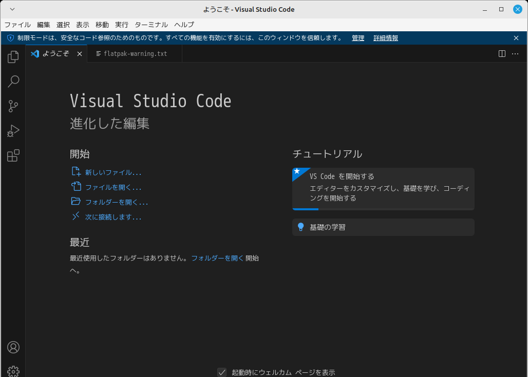The width and height of the screenshot is (528, 377).
Task: Click the remote connect icon beside 次に接続します
Action: click(x=76, y=216)
